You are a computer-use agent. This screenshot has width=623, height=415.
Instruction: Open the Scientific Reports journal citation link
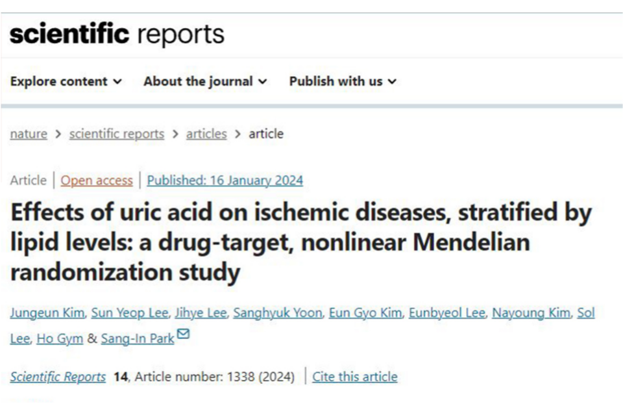point(58,377)
